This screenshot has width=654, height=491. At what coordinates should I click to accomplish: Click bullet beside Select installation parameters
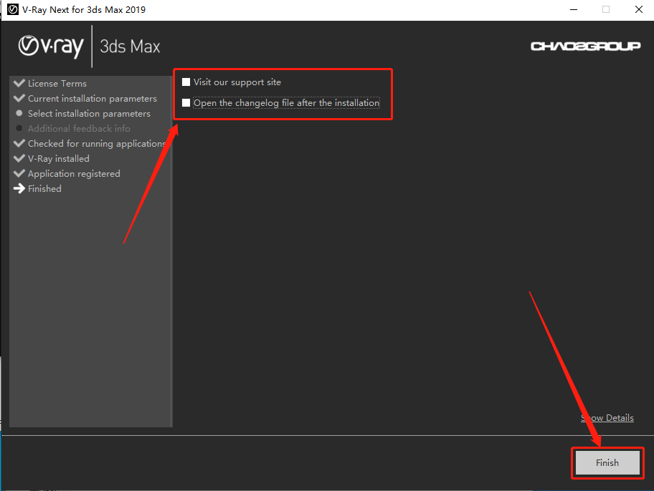pos(19,113)
